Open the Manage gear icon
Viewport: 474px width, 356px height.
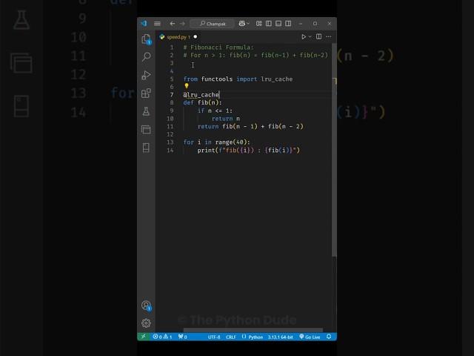click(147, 323)
